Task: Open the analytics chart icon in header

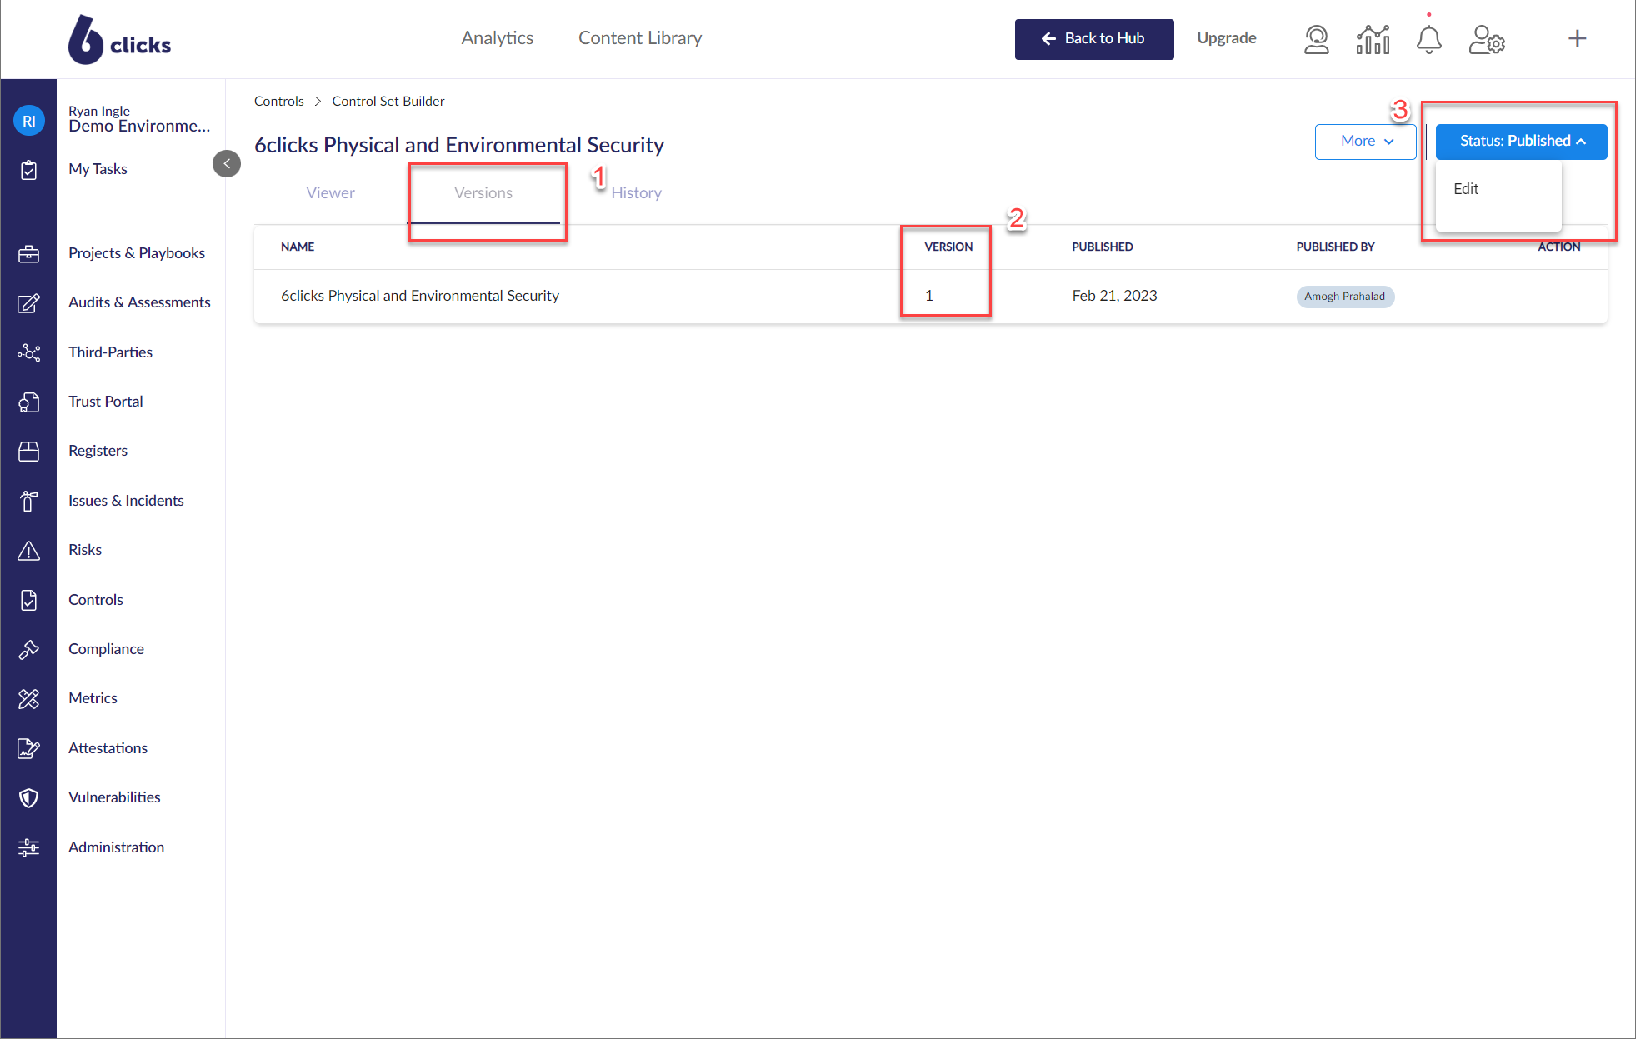Action: pyautogui.click(x=1373, y=39)
